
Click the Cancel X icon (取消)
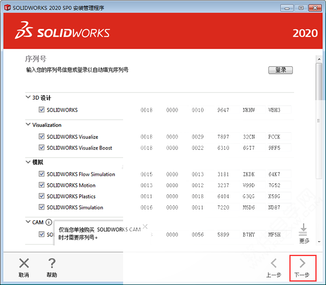click(x=24, y=263)
